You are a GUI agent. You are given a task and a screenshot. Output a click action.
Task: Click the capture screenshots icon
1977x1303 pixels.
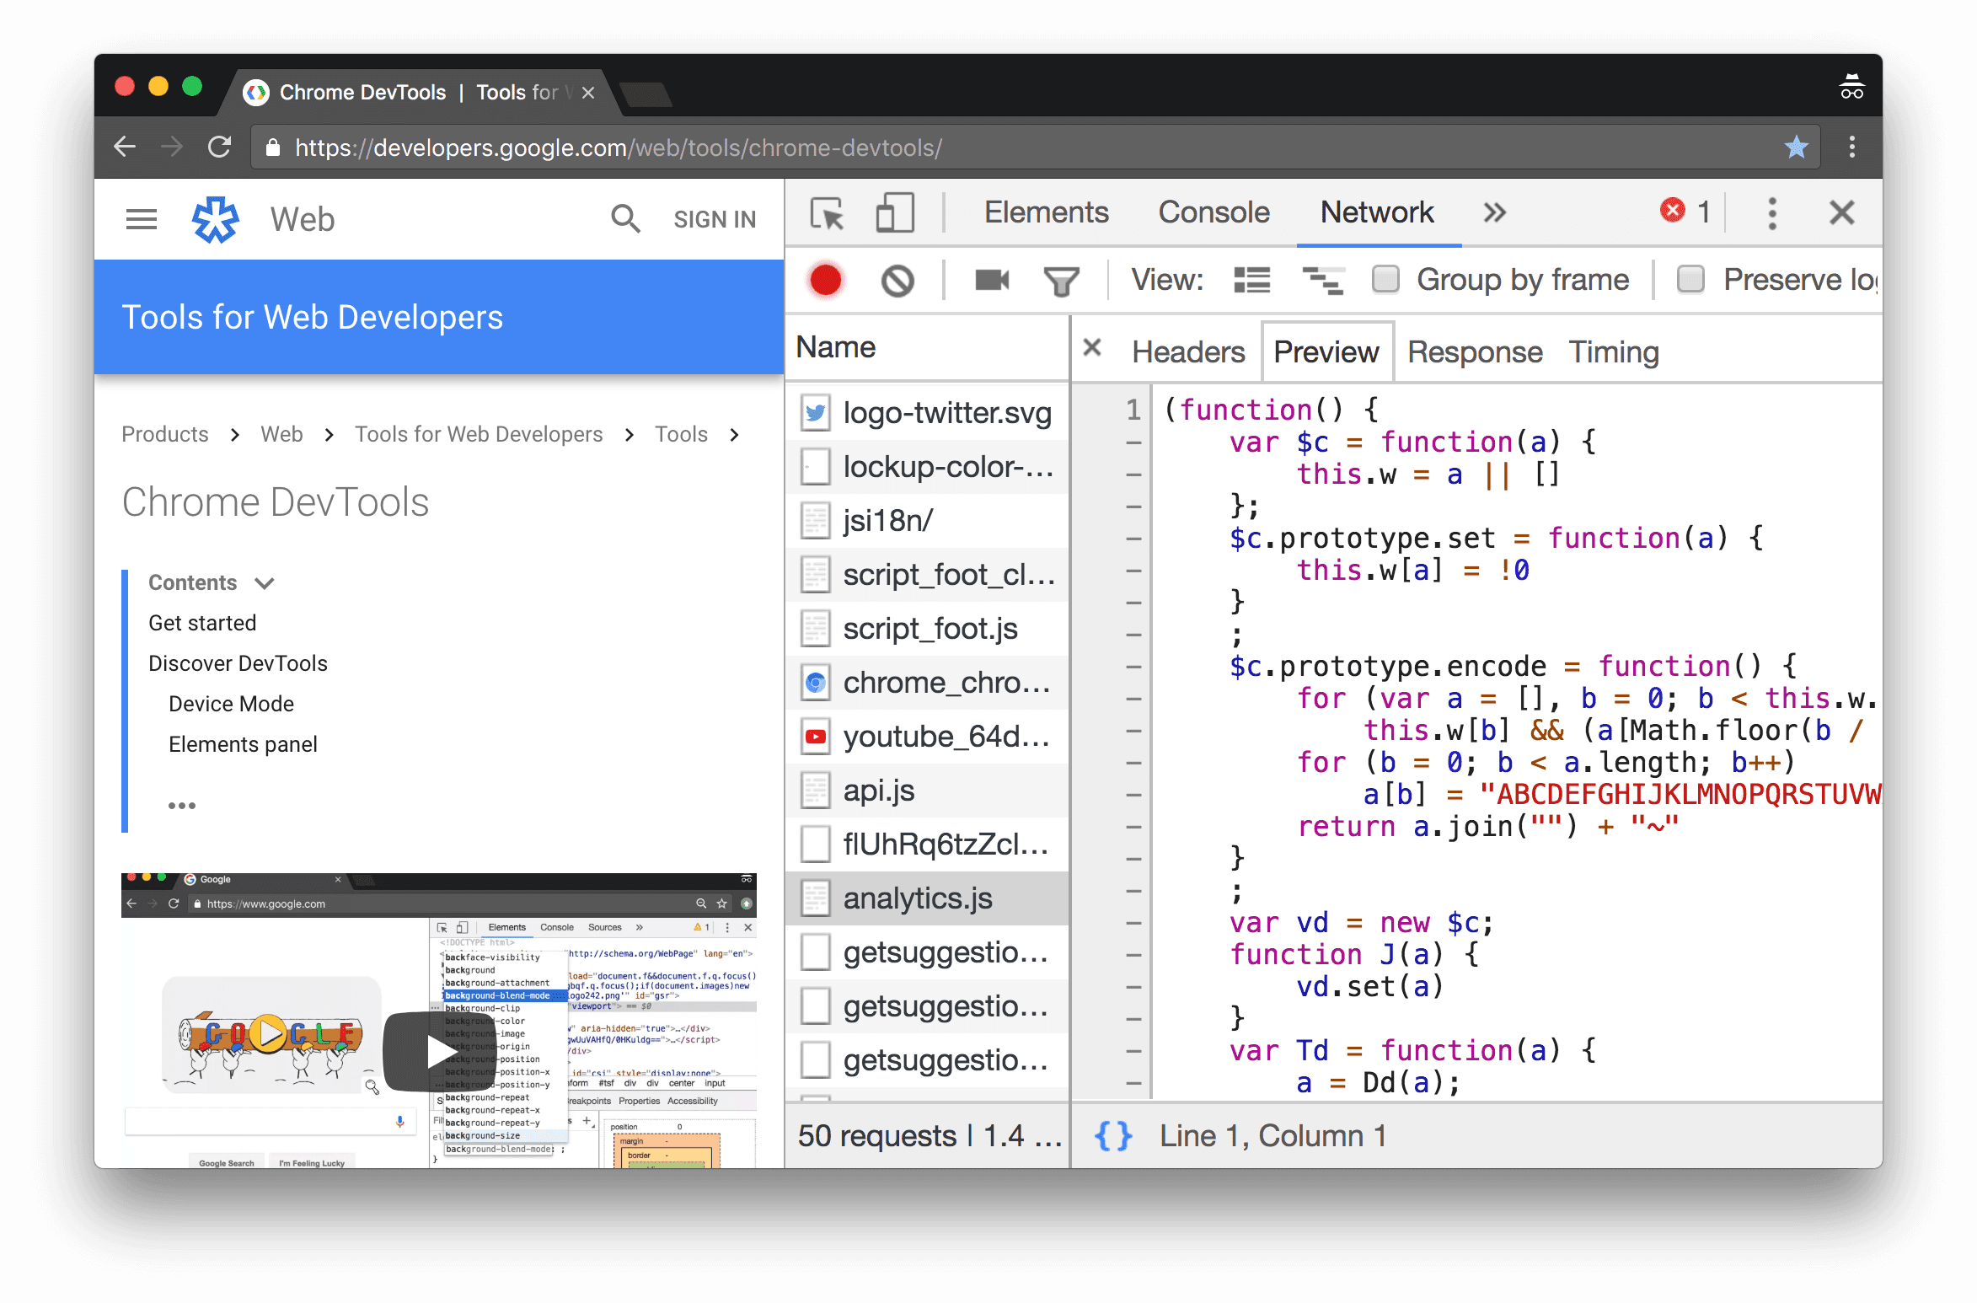tap(993, 279)
